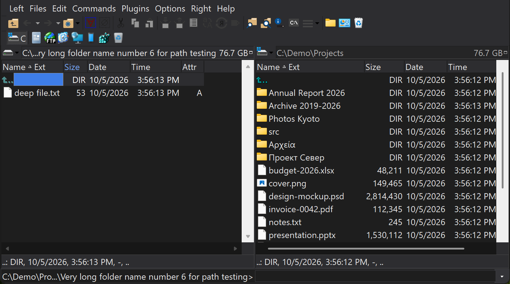
Task: Open the Files menu
Action: coord(38,9)
